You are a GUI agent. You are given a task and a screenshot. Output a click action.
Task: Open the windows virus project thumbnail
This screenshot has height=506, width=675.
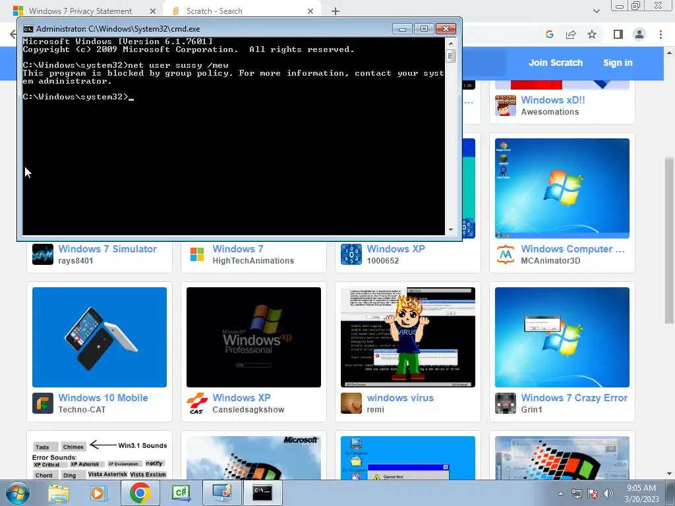408,337
